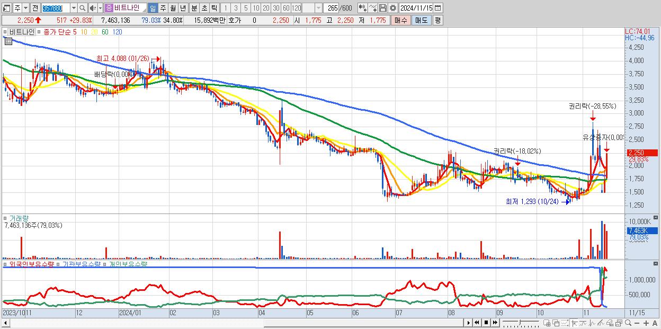Click the speaker sound icon in toolbar
Image resolution: width=661 pixels, height=329 pixels.
(x=92, y=8)
